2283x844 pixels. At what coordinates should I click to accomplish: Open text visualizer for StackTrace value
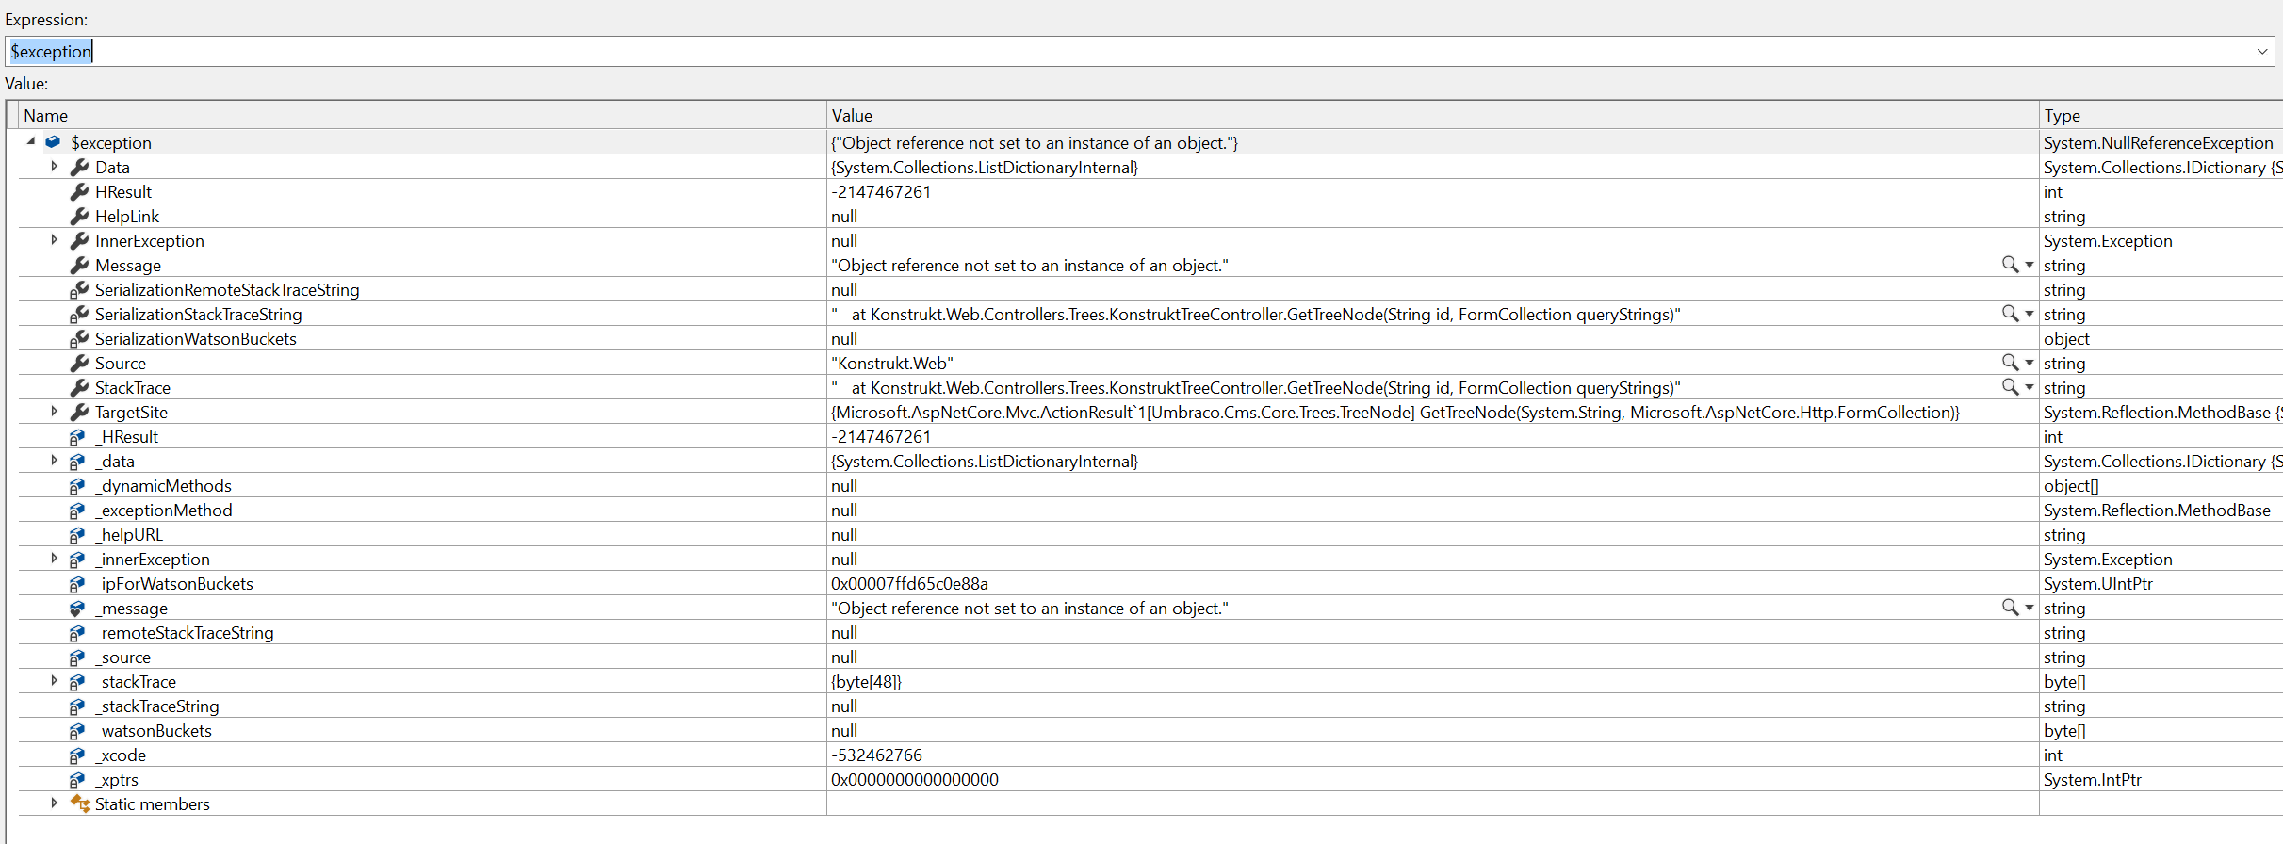pyautogui.click(x=2010, y=387)
